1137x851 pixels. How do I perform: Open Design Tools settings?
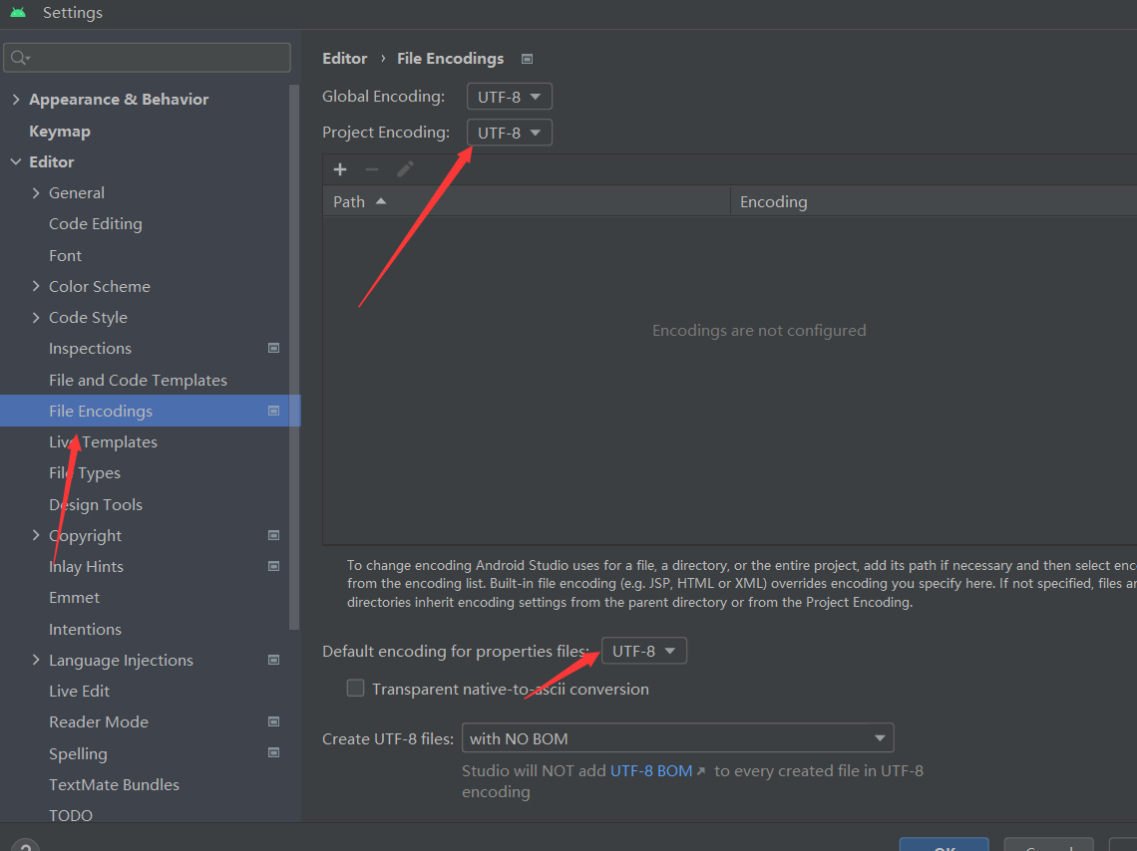96,505
